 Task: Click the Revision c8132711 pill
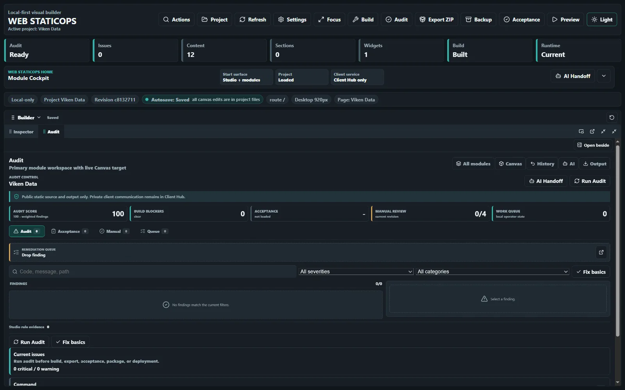click(x=115, y=99)
